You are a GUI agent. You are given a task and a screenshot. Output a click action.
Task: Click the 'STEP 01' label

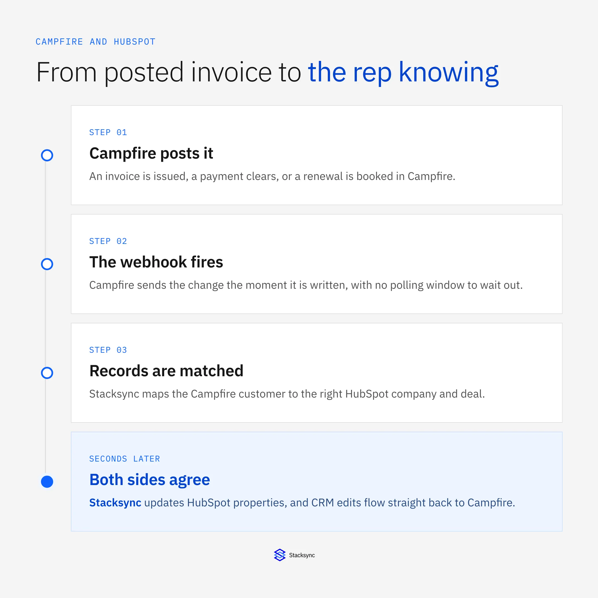point(108,133)
